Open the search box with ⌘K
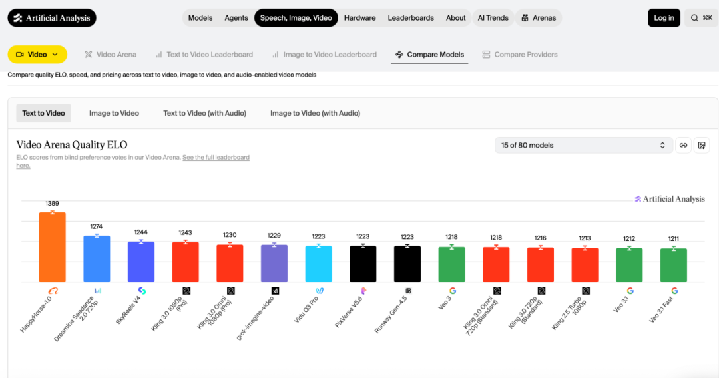The image size is (719, 378). pyautogui.click(x=701, y=18)
